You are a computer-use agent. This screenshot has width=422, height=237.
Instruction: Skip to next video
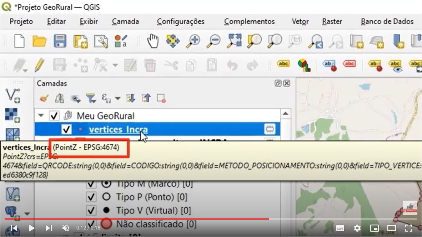click(49, 228)
